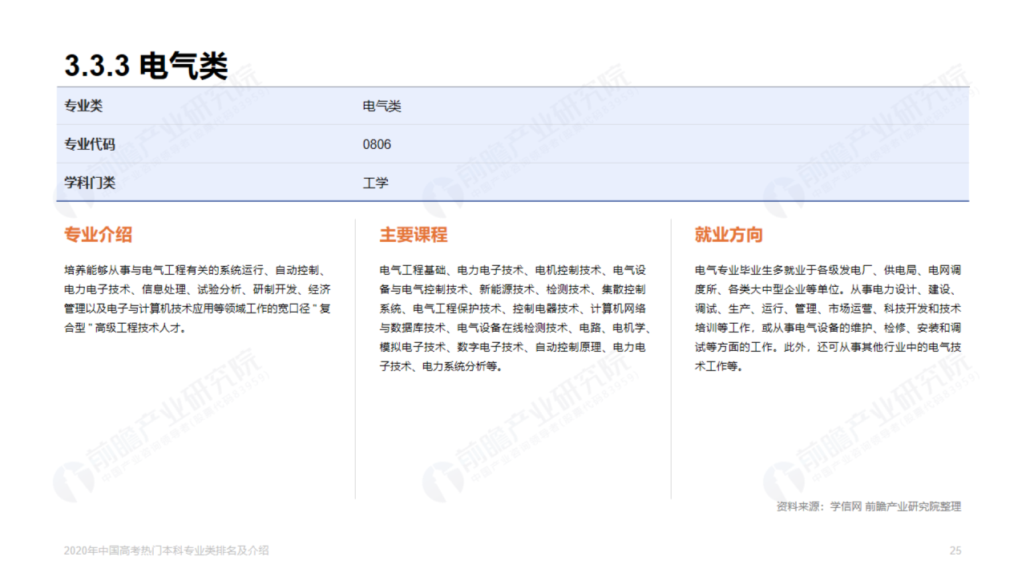Select the '专业类' row label

(83, 106)
